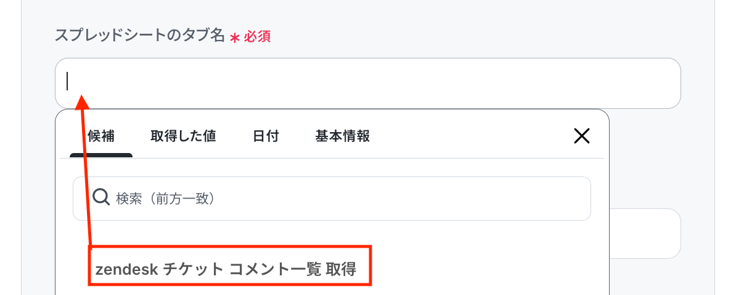
Task: Close the candidate popup with the X
Action: pyautogui.click(x=582, y=136)
